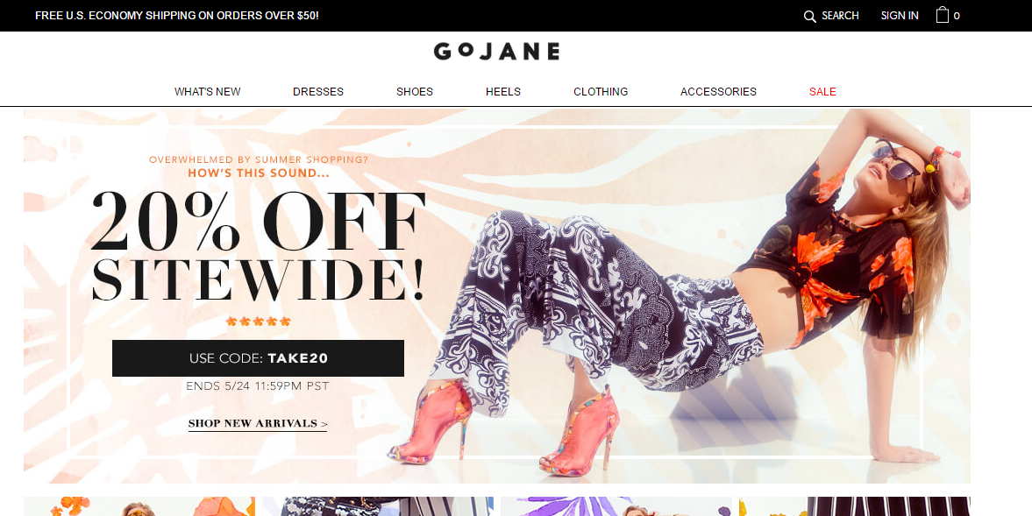Go to the SHOES section

click(415, 91)
